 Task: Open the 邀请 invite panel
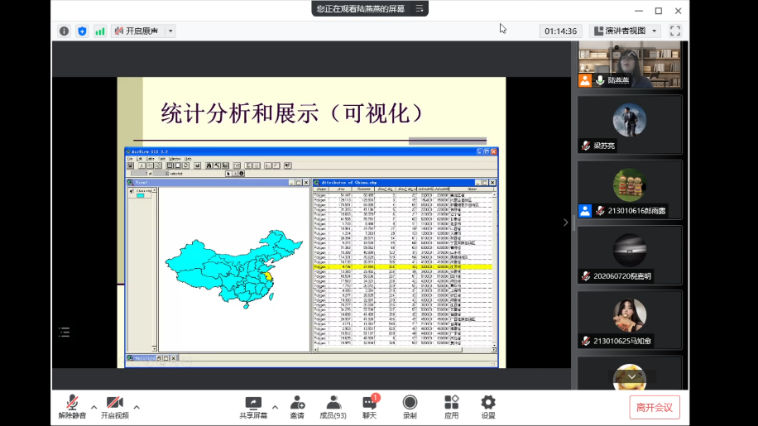coord(297,406)
